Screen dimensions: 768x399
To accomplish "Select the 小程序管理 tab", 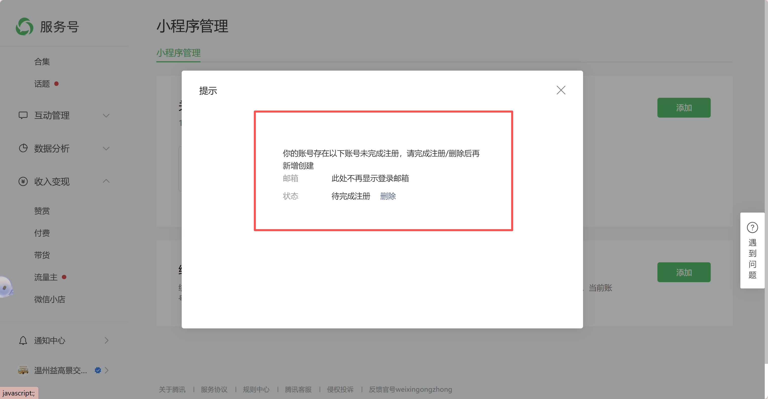I will click(178, 53).
